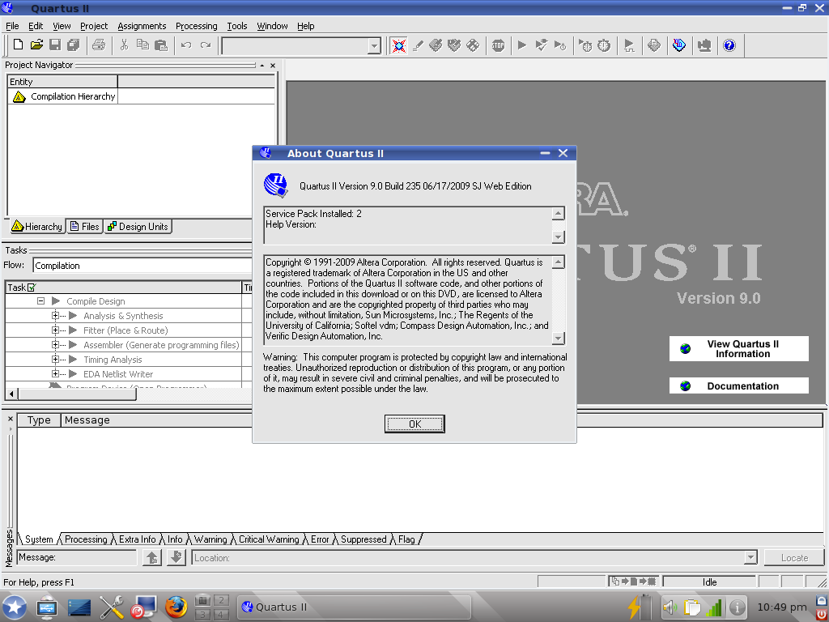Screen dimensions: 829x622
Task: Click the Open file folder icon
Action: tap(36, 45)
